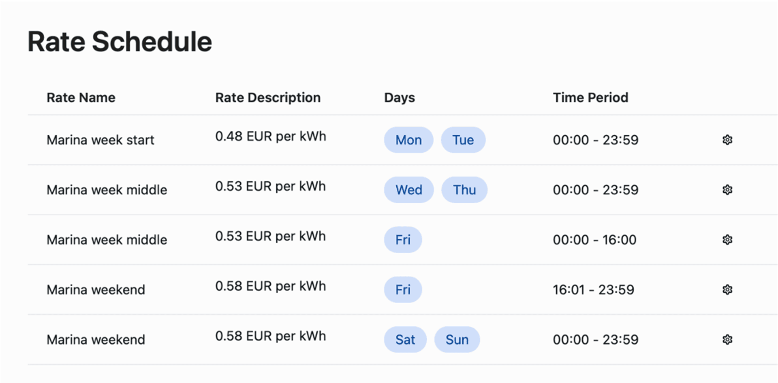Select the Sat pill on the weekend row

pyautogui.click(x=405, y=340)
